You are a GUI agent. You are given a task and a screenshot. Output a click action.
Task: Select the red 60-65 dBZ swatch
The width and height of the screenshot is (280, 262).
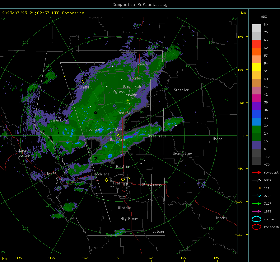[x=256, y=44]
